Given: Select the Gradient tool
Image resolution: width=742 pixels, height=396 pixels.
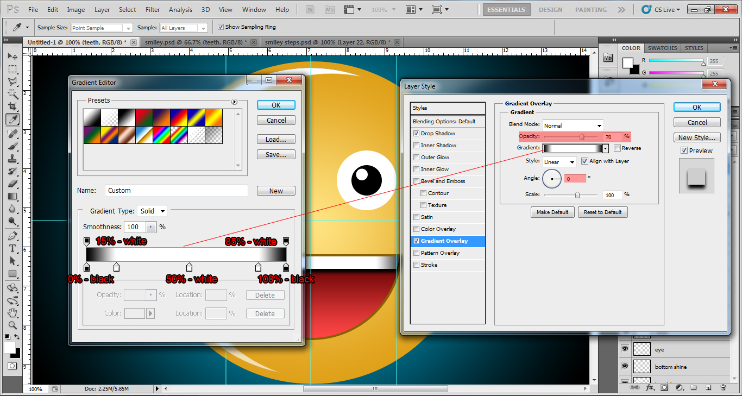Looking at the screenshot, I should point(12,196).
